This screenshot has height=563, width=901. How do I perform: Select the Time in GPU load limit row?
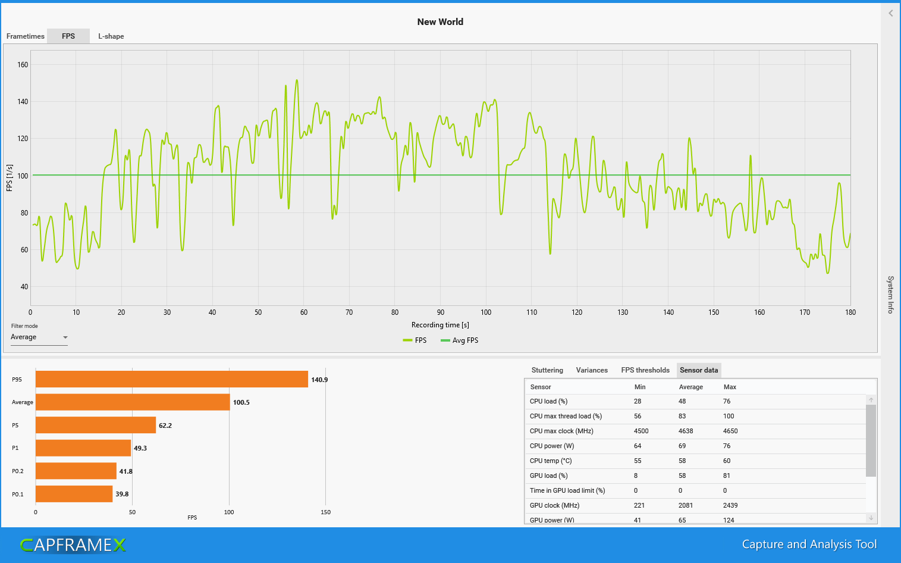pos(695,490)
